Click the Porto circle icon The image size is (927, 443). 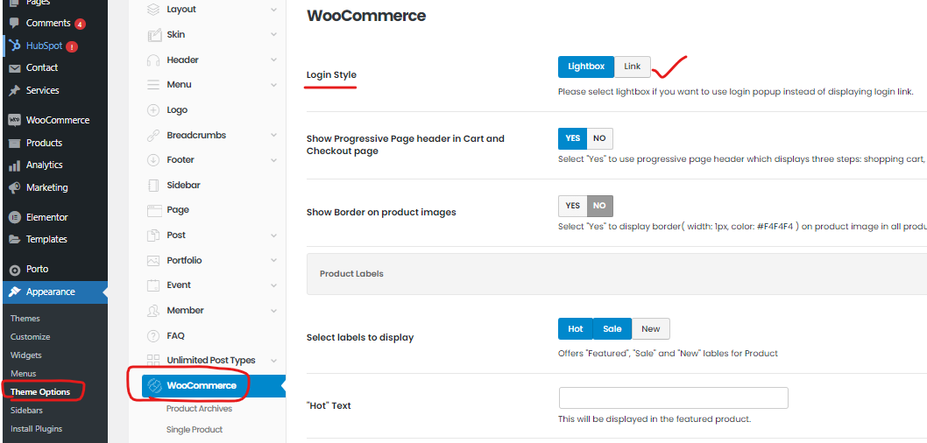tap(15, 270)
